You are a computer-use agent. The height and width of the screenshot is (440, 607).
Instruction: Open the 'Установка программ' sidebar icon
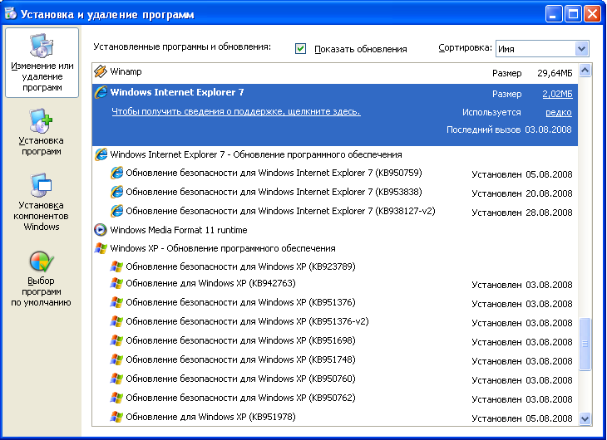[x=41, y=123]
